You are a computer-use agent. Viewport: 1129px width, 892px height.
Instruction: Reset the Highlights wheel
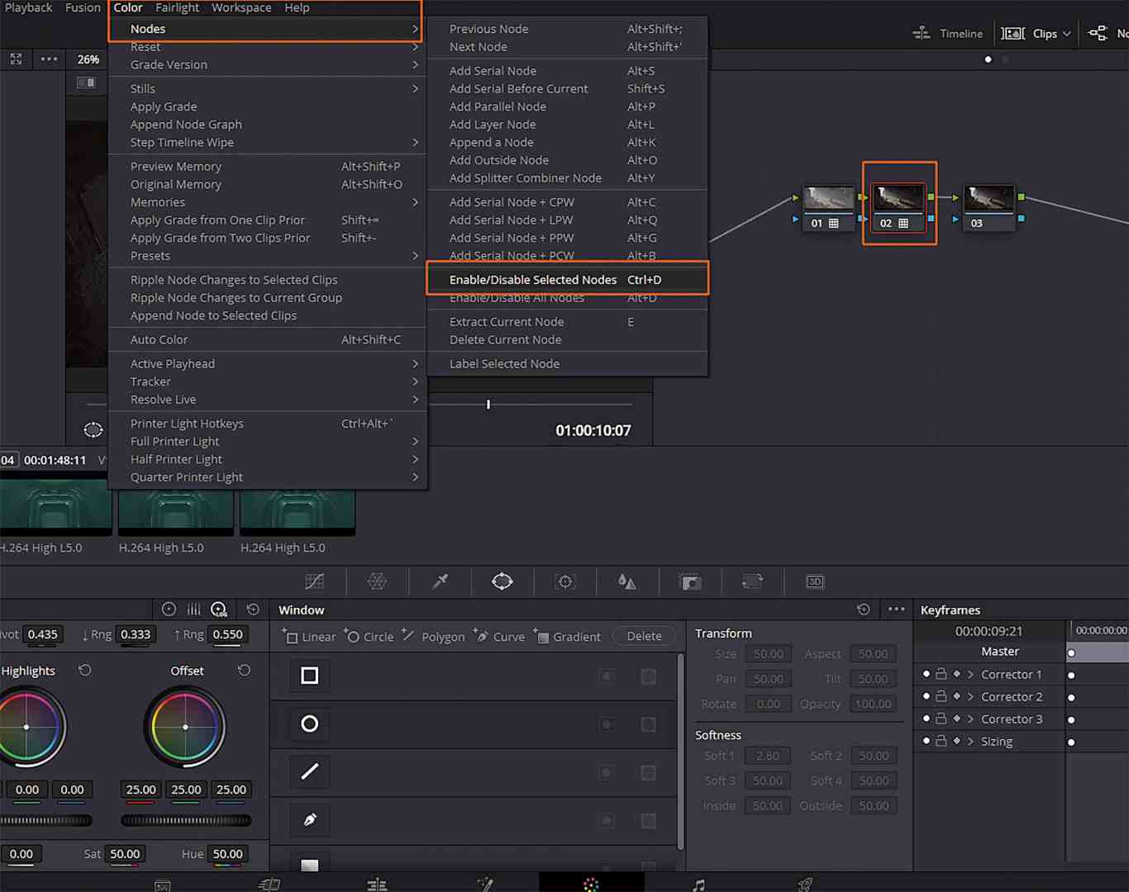pyautogui.click(x=85, y=670)
